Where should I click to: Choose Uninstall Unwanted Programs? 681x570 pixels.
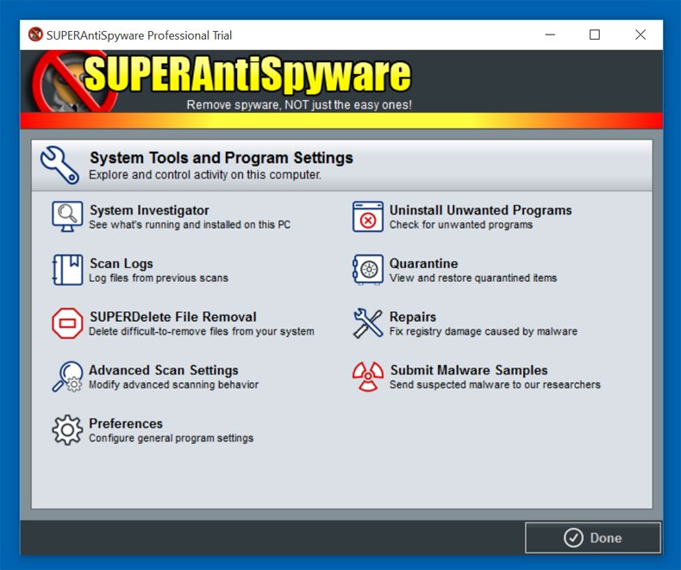(x=480, y=210)
